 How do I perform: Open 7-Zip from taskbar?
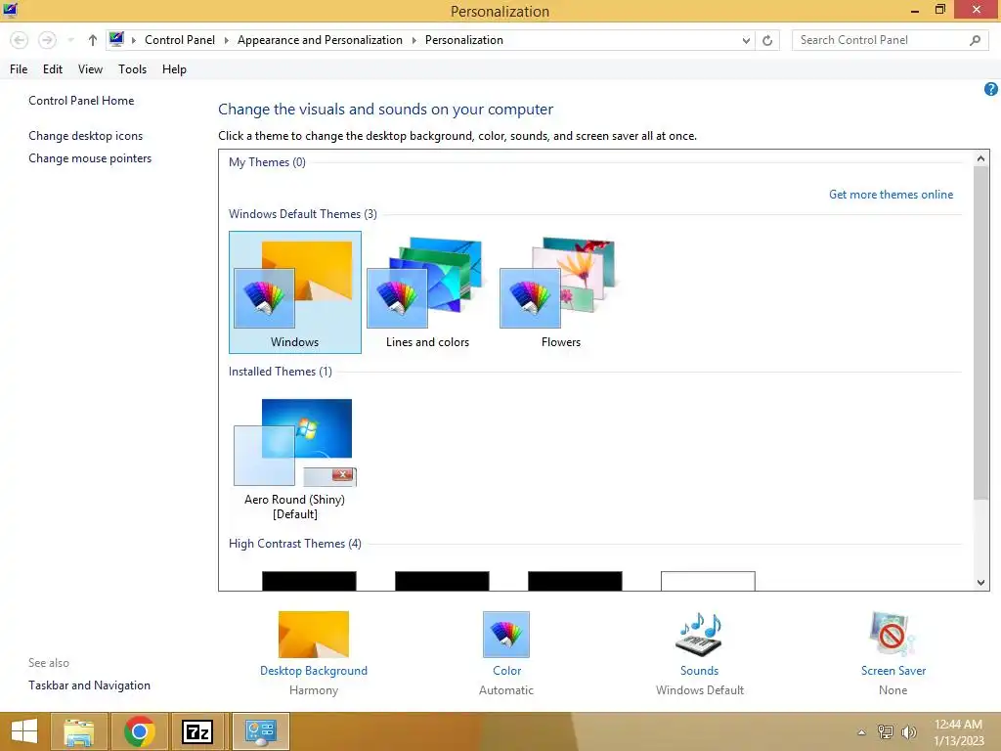(x=197, y=731)
